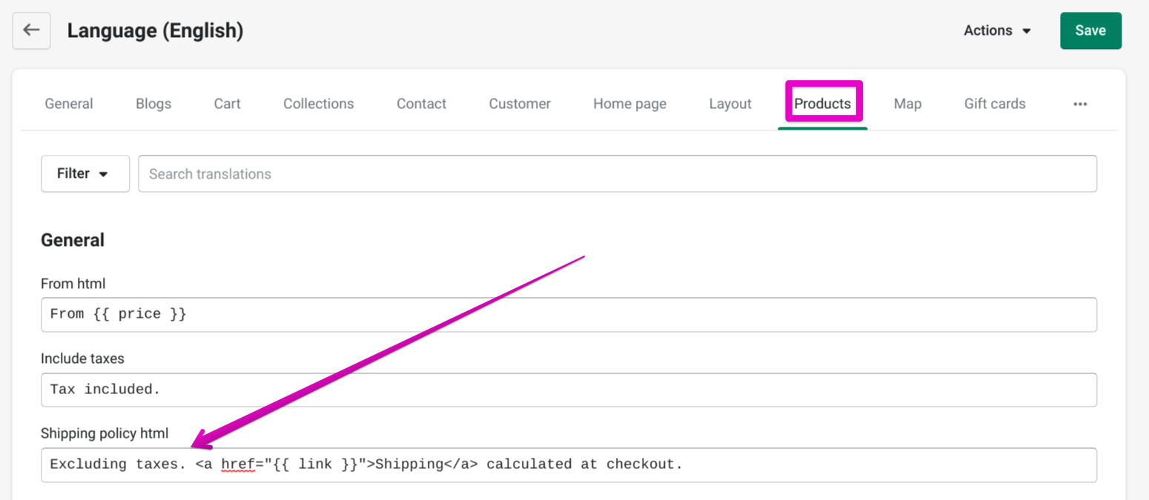Open the Contact tab
Screen dimensions: 1149x500
[x=421, y=104]
